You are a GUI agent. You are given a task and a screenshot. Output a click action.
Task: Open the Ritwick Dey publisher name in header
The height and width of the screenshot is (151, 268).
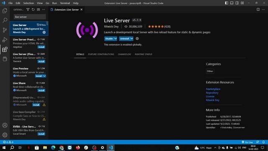[111, 26]
